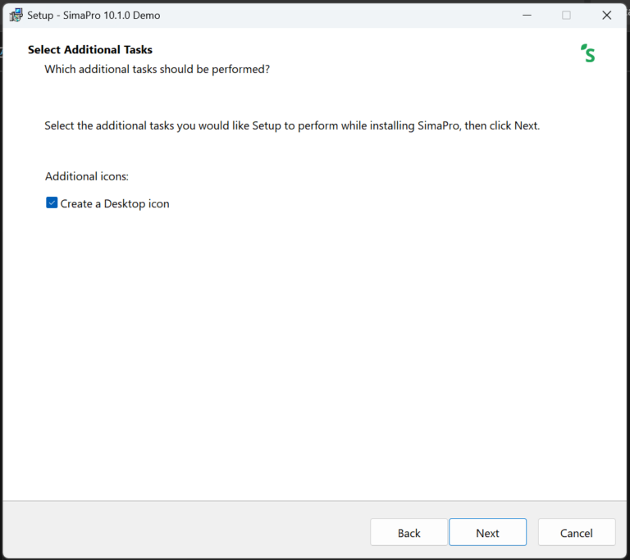Viewport: 630px width, 560px height.
Task: Click the instruction sentence starting 'Select the additional tasks'
Action: pyautogui.click(x=292, y=126)
